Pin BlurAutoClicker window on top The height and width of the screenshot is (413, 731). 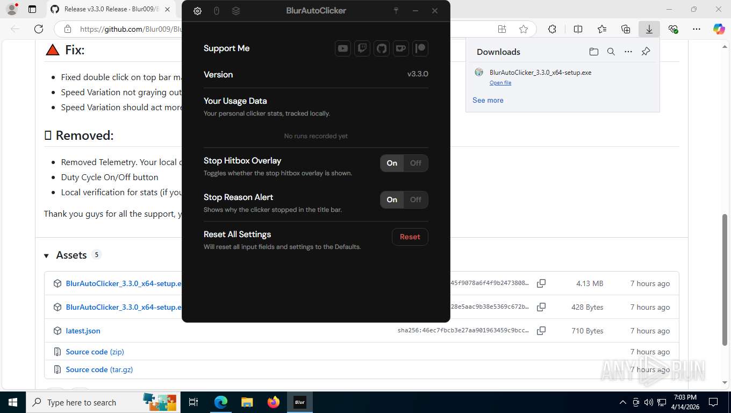coord(396,11)
